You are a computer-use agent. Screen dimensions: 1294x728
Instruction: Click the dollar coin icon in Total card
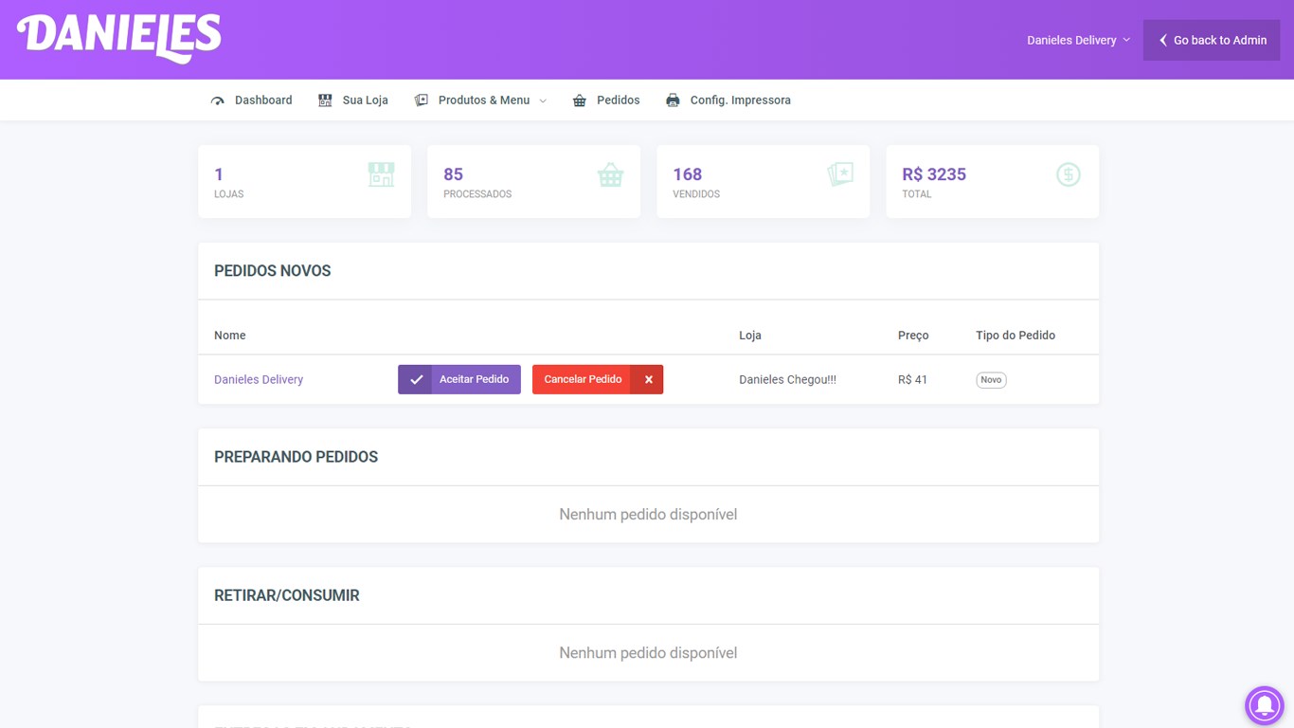[x=1069, y=174]
